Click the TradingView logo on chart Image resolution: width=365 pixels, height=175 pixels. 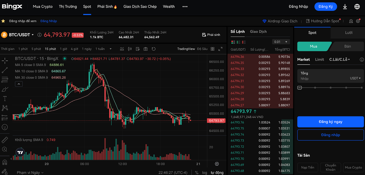20,152
